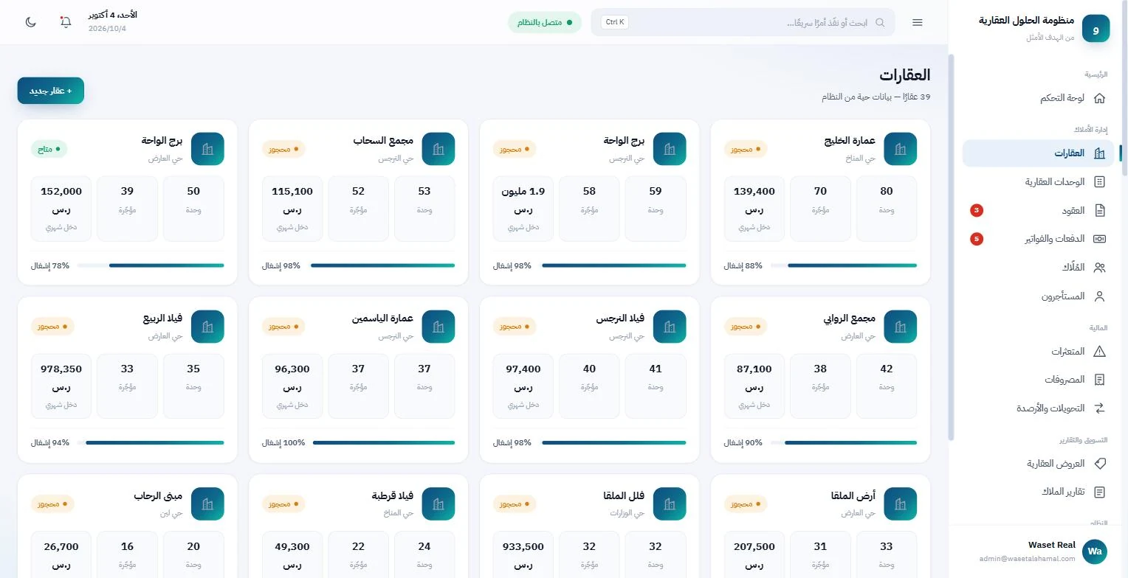Click the hamburger menu icon

point(918,22)
